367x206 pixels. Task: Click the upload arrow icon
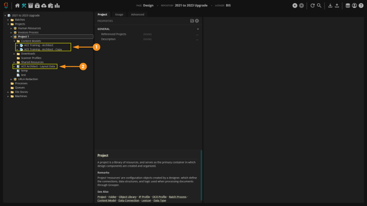click(x=337, y=5)
